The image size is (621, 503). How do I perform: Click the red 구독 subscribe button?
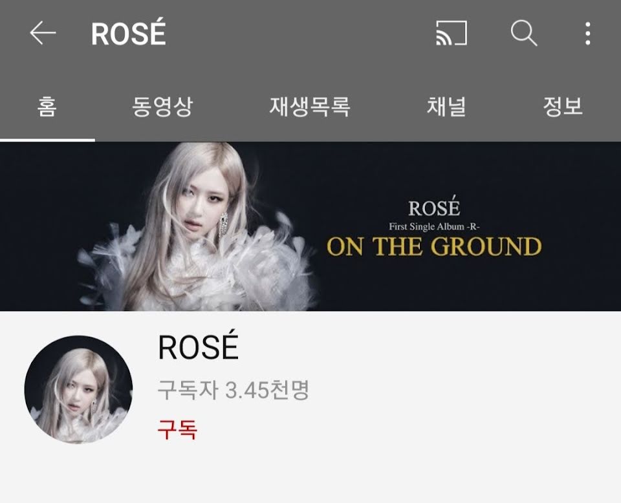coord(177,429)
